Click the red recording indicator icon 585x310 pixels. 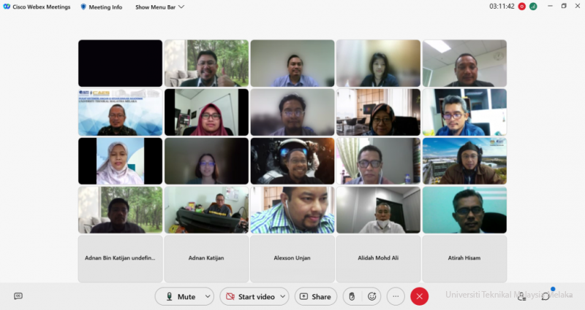pyautogui.click(x=522, y=7)
